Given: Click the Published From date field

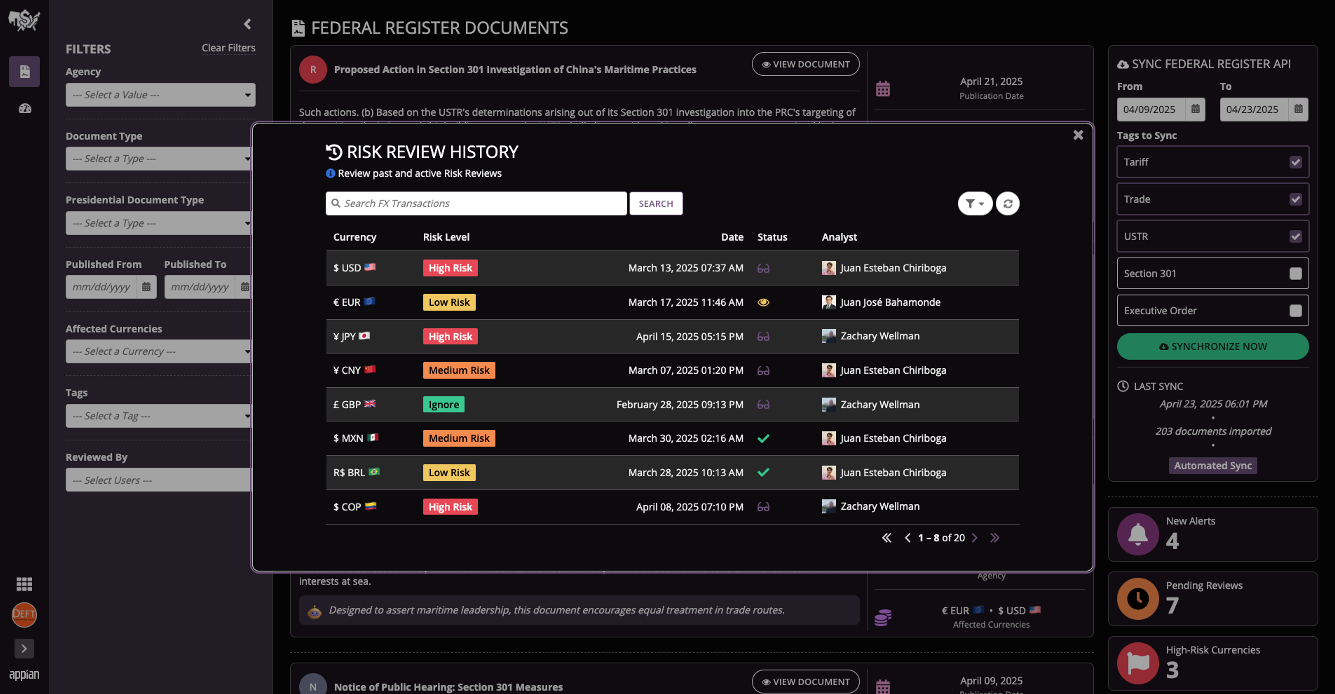Looking at the screenshot, I should (101, 287).
